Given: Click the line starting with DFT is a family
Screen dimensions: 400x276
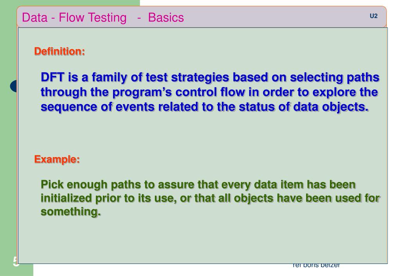Looking at the screenshot, I should [x=210, y=77].
